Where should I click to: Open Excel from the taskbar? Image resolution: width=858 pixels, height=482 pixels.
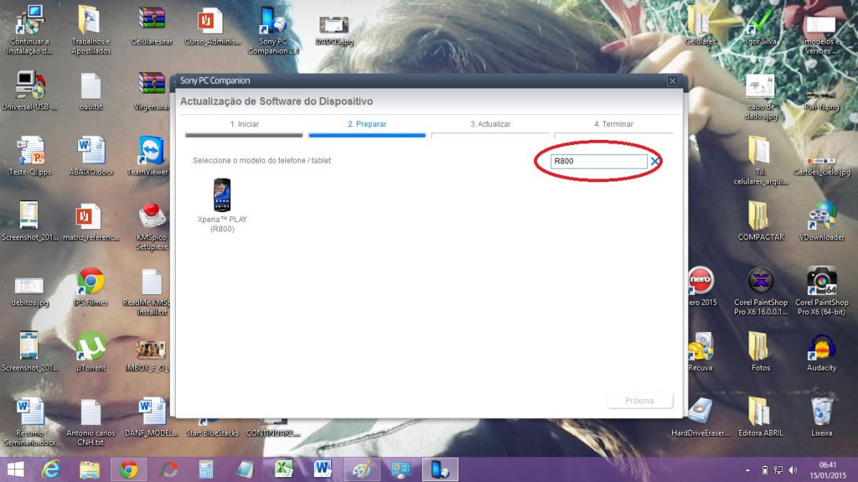pos(284,469)
